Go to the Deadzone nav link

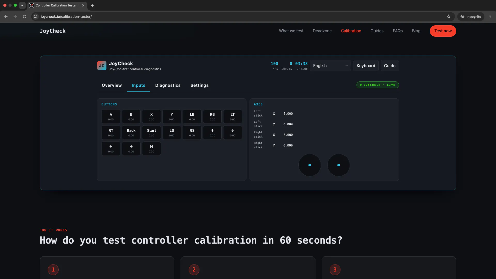click(322, 31)
